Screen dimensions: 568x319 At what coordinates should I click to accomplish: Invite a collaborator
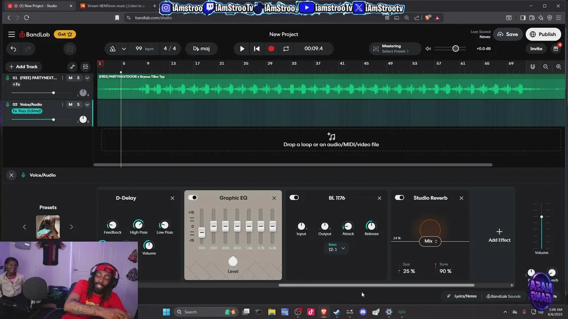536,49
